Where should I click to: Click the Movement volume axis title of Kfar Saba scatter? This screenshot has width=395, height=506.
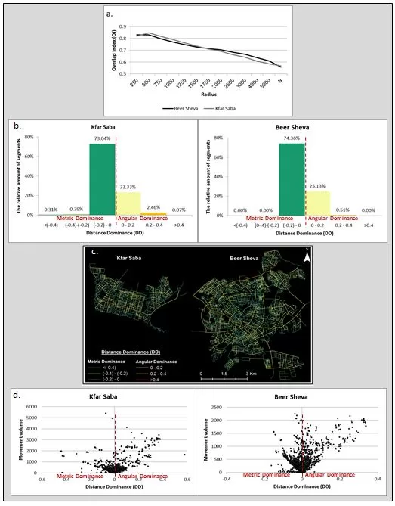(x=21, y=439)
